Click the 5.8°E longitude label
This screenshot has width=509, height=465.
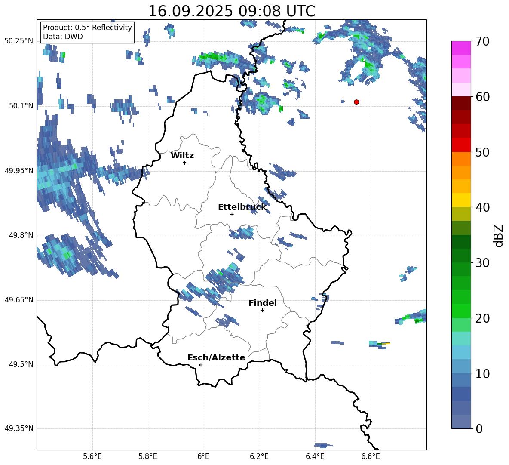148,456
